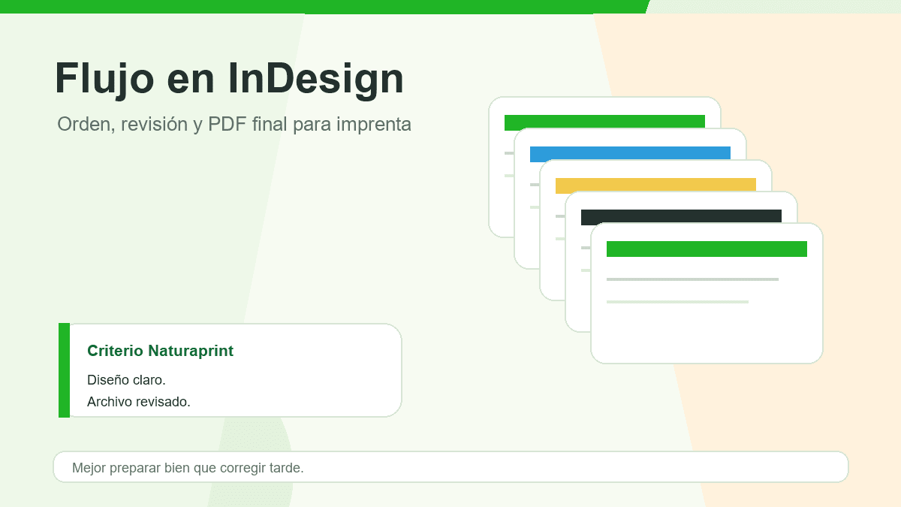Select the front page card with green header

point(707,294)
